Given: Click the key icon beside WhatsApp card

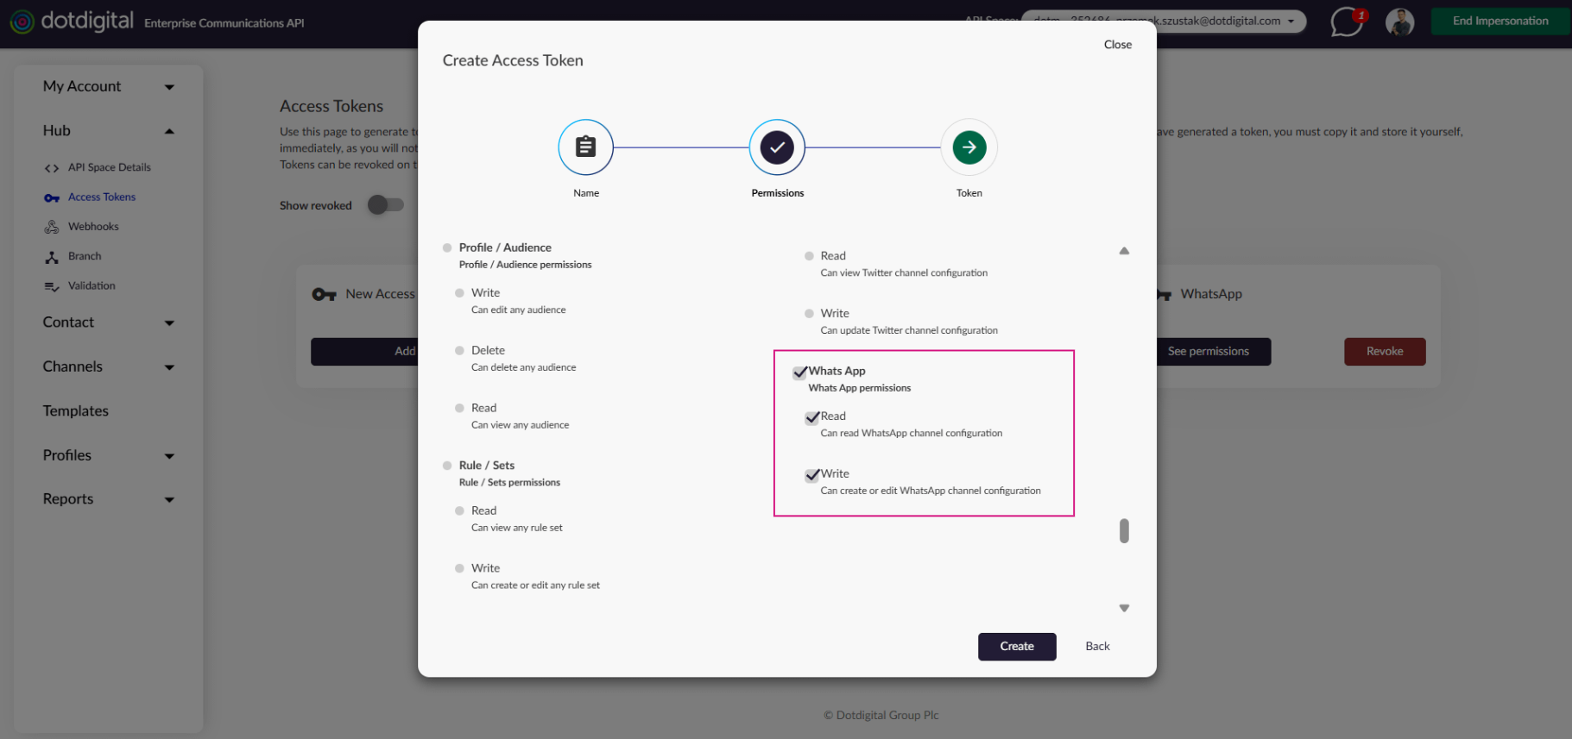Looking at the screenshot, I should (x=1164, y=295).
